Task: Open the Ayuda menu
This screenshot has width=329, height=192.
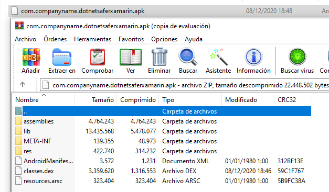Action: (x=194, y=39)
